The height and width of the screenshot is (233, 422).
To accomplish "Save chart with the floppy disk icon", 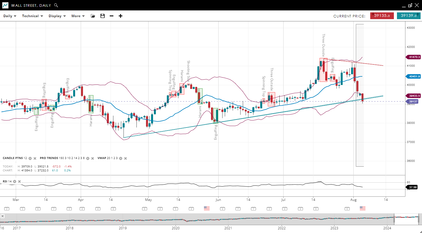I will pos(102,16).
